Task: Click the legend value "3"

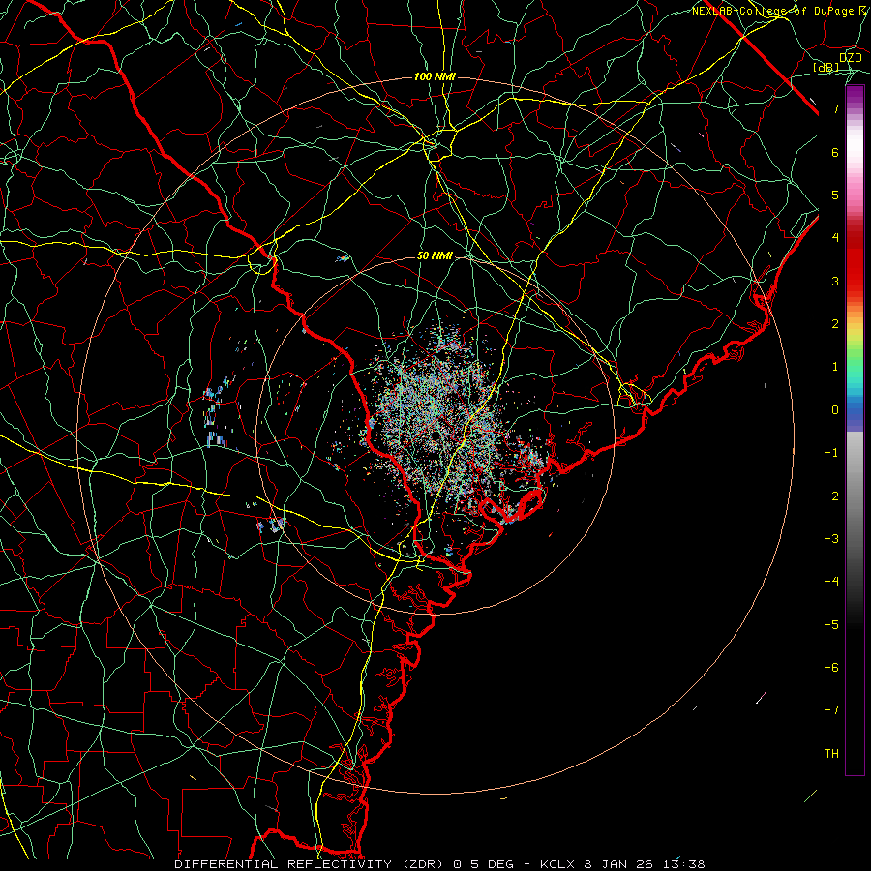Action: coord(835,281)
